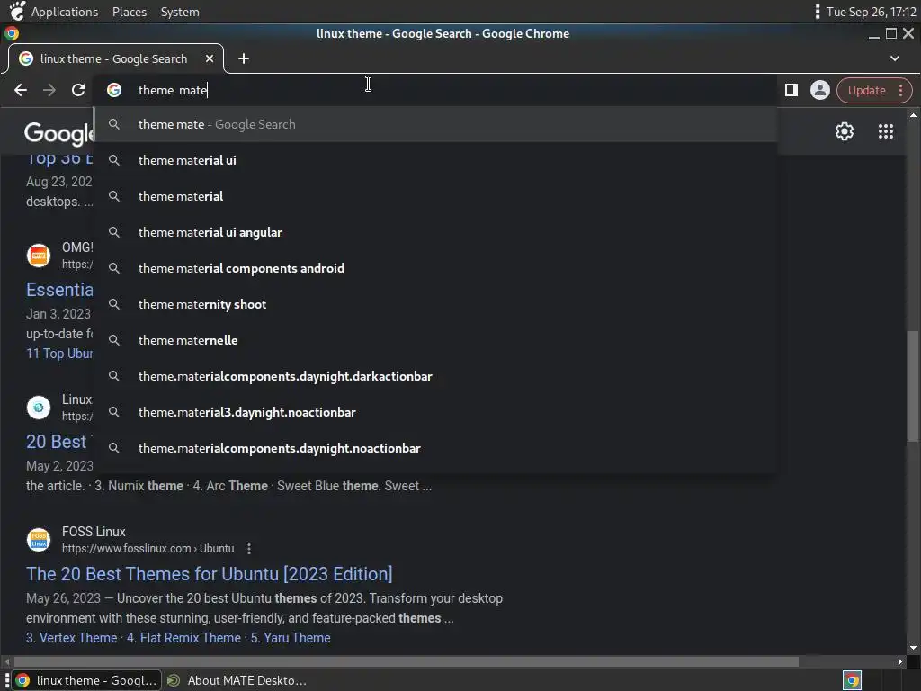921x691 pixels.
Task: Reload the current page
Action: (78, 90)
